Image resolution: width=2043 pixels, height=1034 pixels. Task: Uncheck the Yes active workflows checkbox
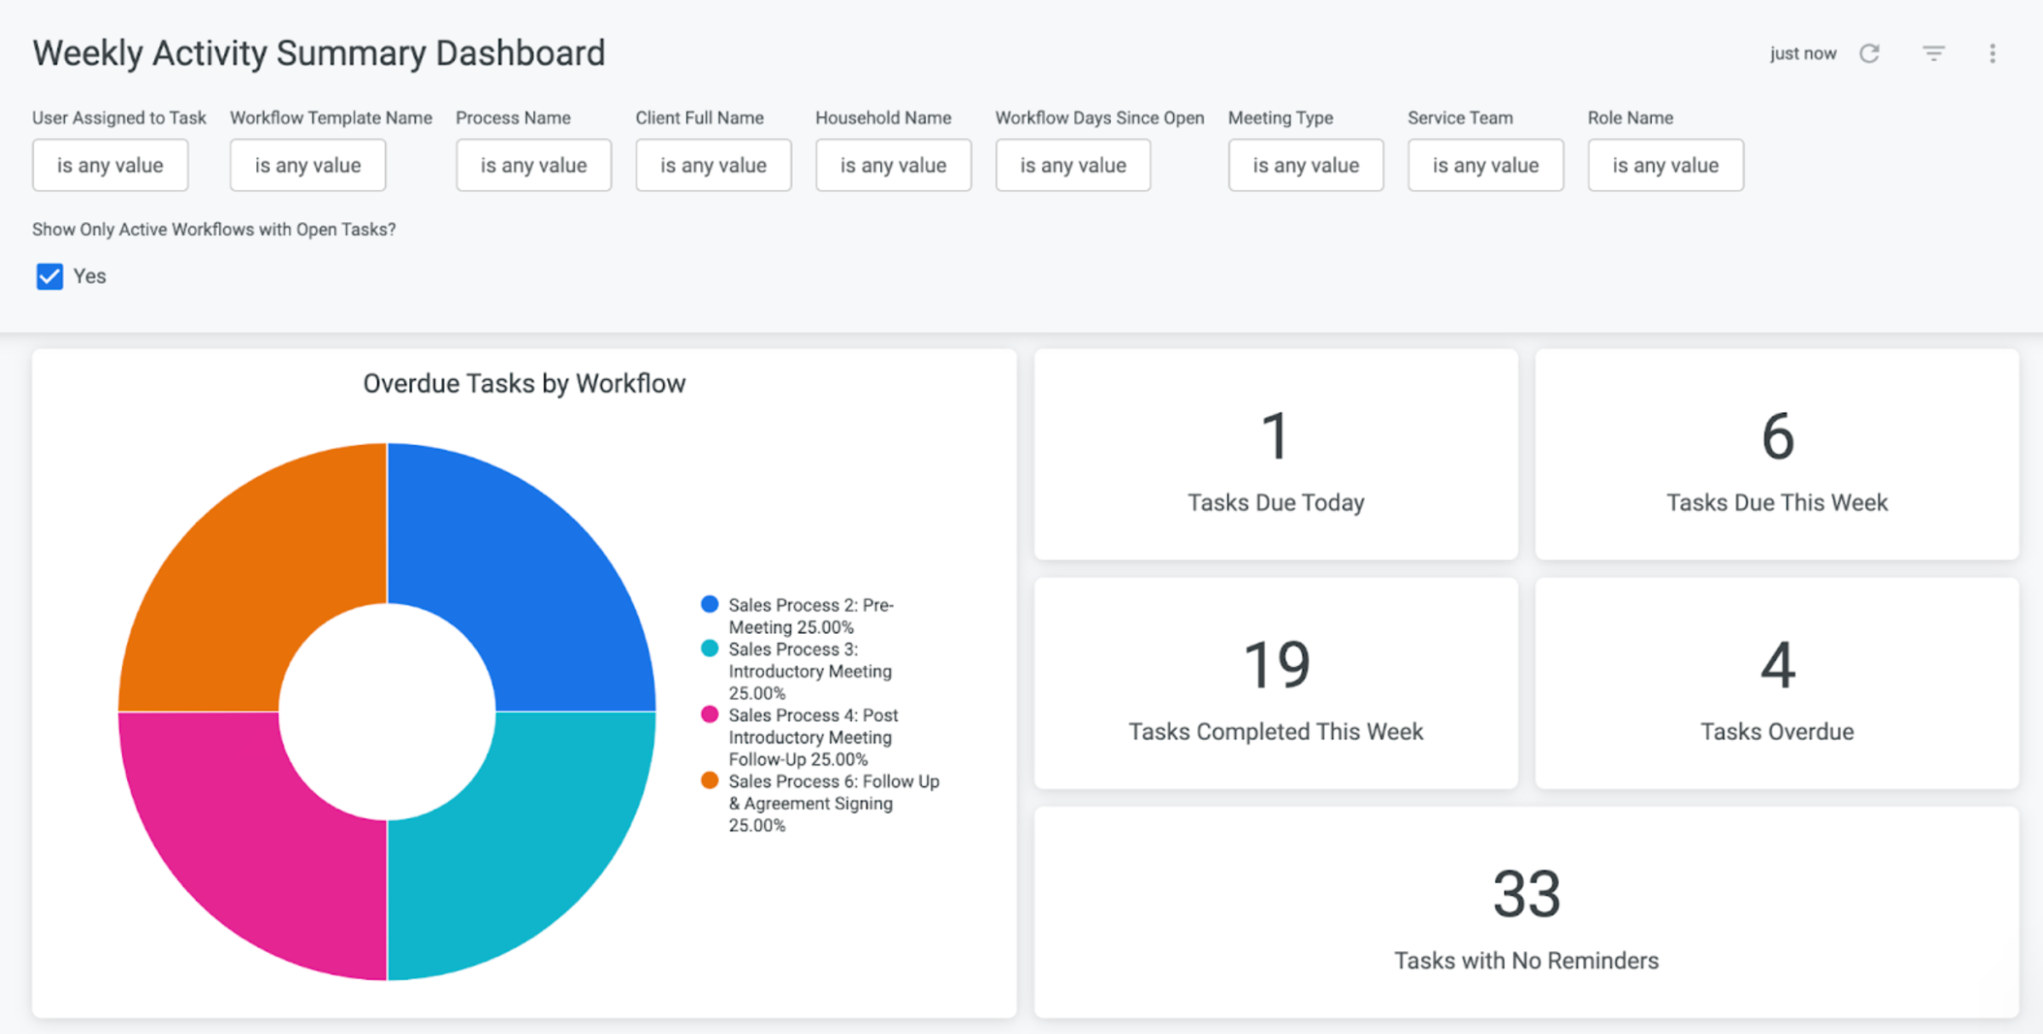click(x=49, y=276)
